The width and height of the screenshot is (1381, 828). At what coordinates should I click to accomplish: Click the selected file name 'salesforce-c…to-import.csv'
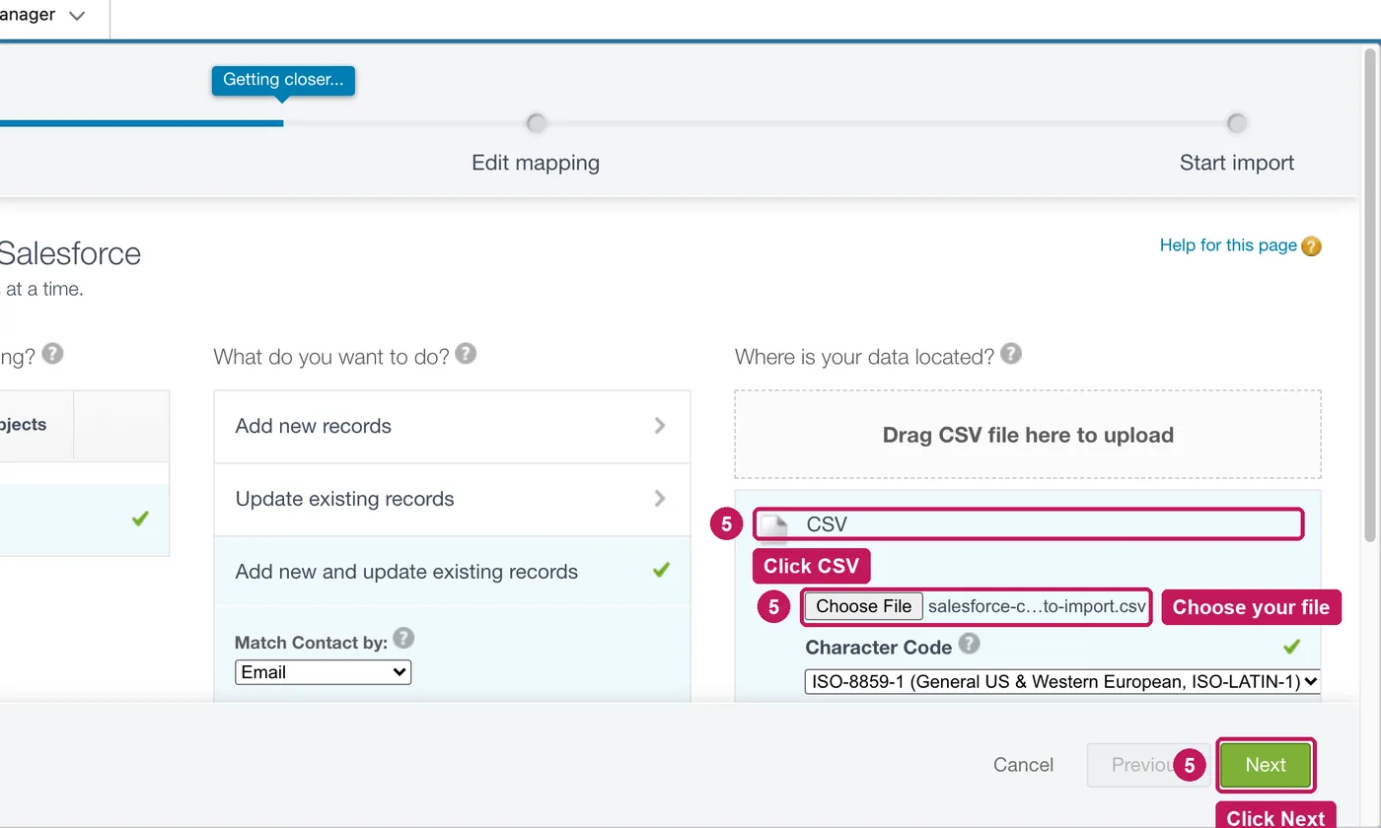[x=1037, y=606]
